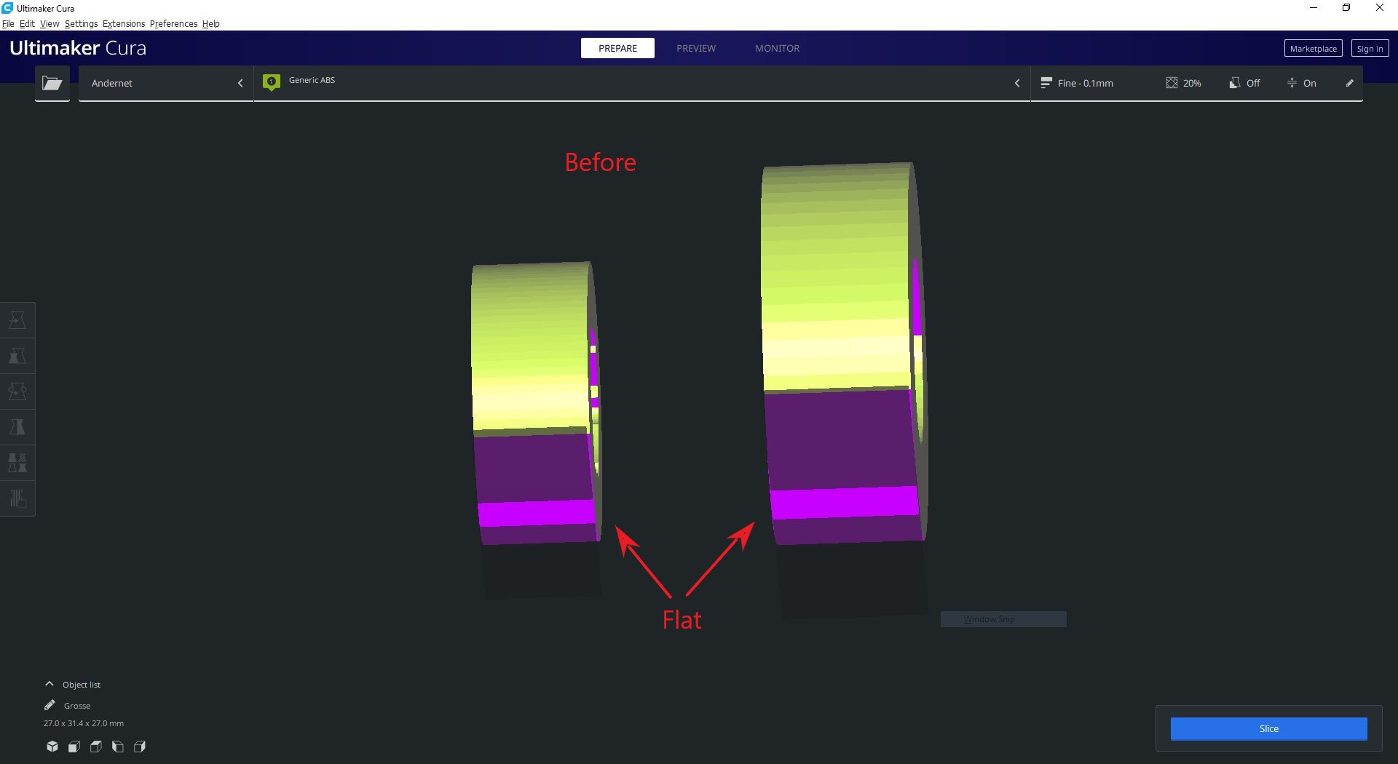Select the Rotate tool in left toolbar

pos(17,391)
